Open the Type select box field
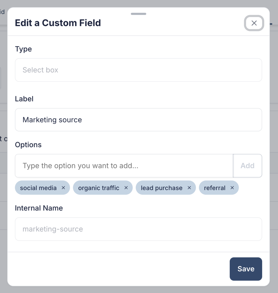Viewport: 278px width, 293px height. (x=138, y=70)
